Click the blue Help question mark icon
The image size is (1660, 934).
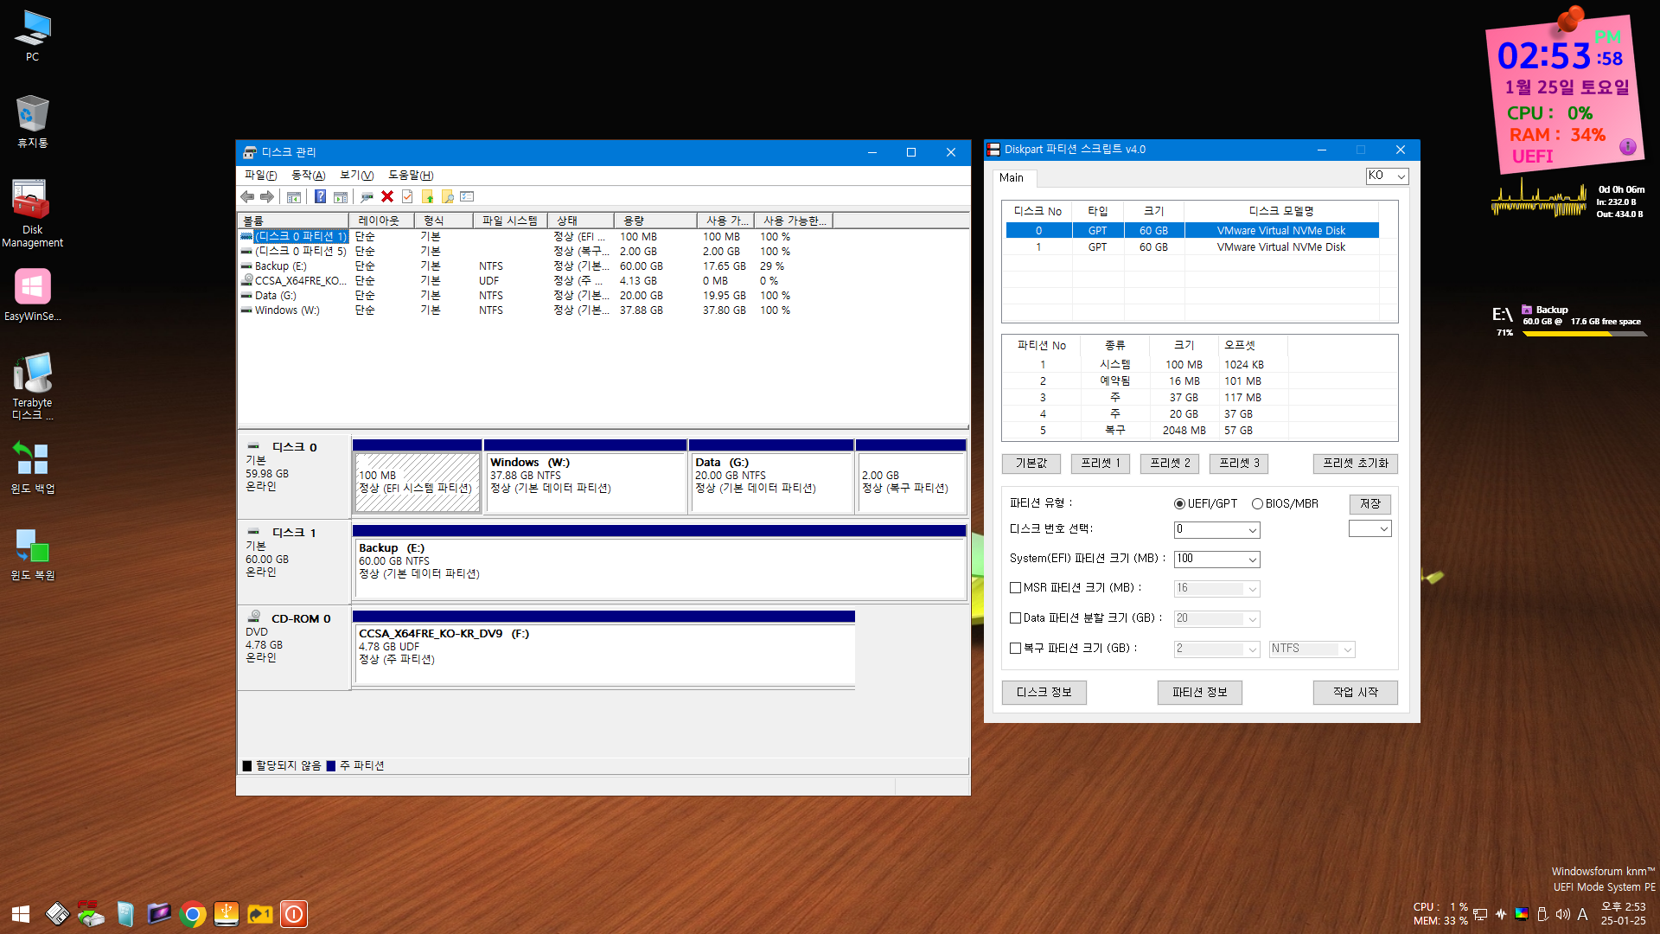[320, 197]
